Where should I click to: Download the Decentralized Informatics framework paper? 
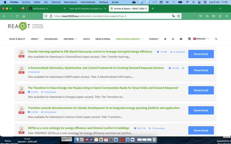tap(201, 70)
